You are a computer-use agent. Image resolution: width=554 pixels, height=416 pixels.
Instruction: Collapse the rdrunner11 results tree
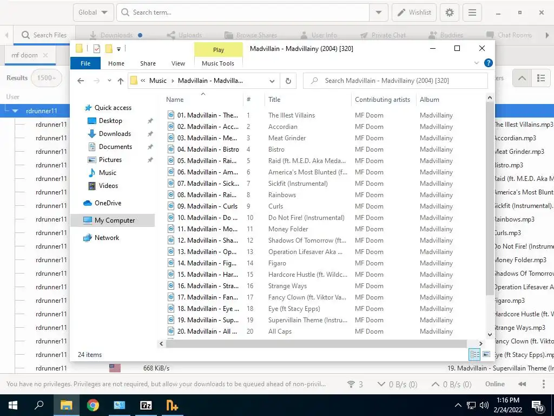click(15, 110)
